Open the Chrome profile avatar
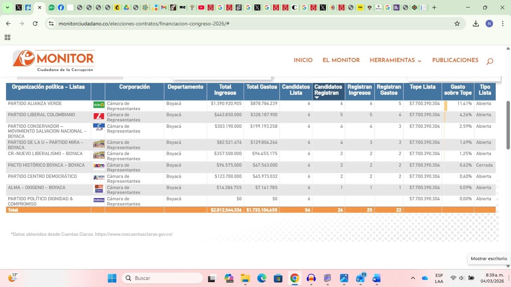This screenshot has height=287, width=511. pos(489,24)
